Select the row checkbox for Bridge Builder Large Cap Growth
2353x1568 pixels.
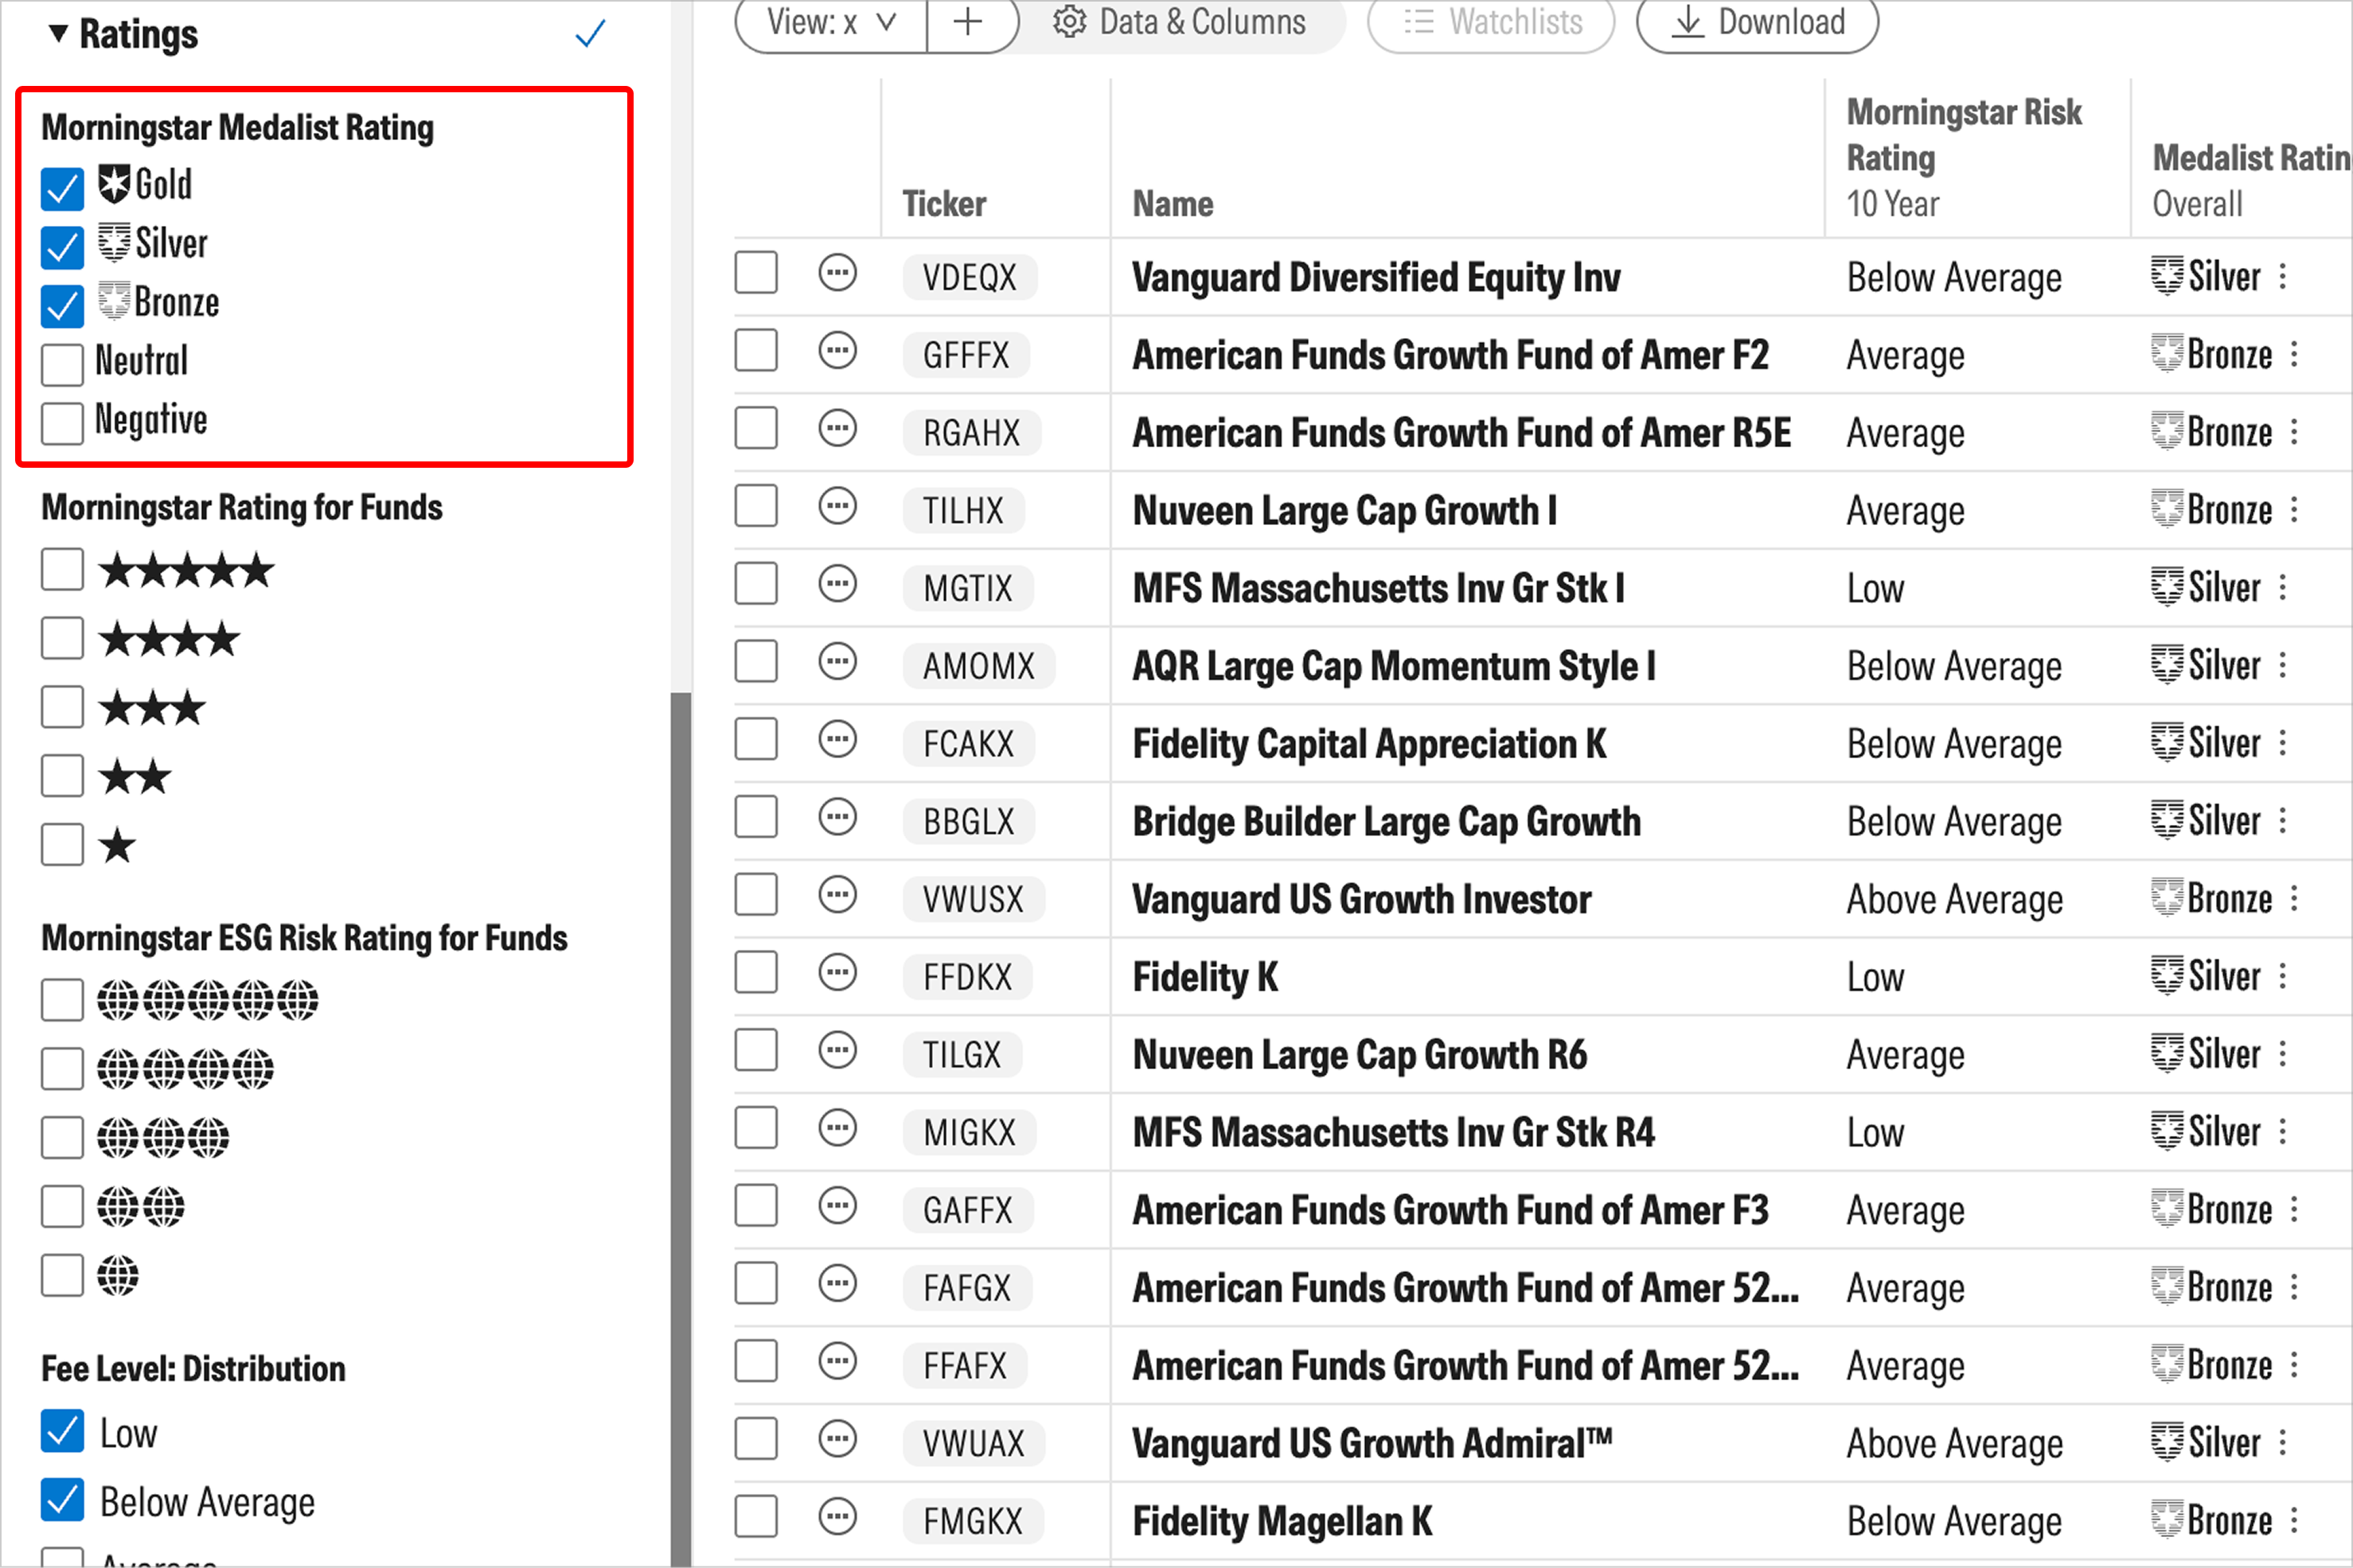tap(756, 818)
